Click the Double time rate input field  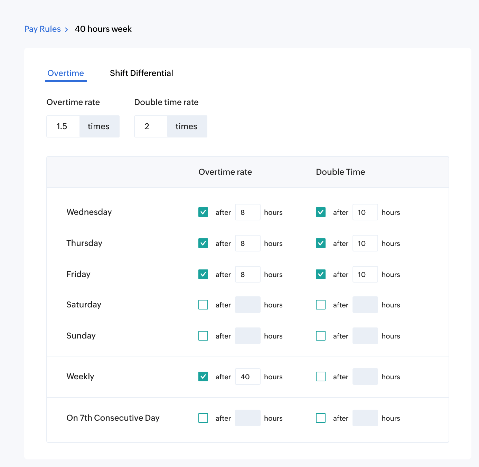(151, 126)
